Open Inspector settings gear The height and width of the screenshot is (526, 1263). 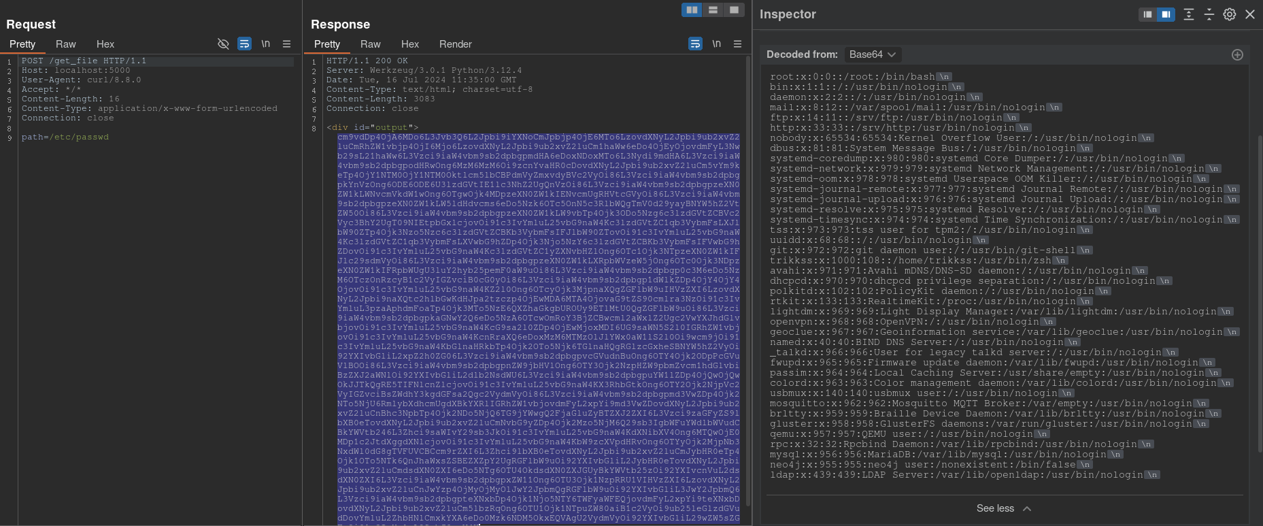point(1230,14)
